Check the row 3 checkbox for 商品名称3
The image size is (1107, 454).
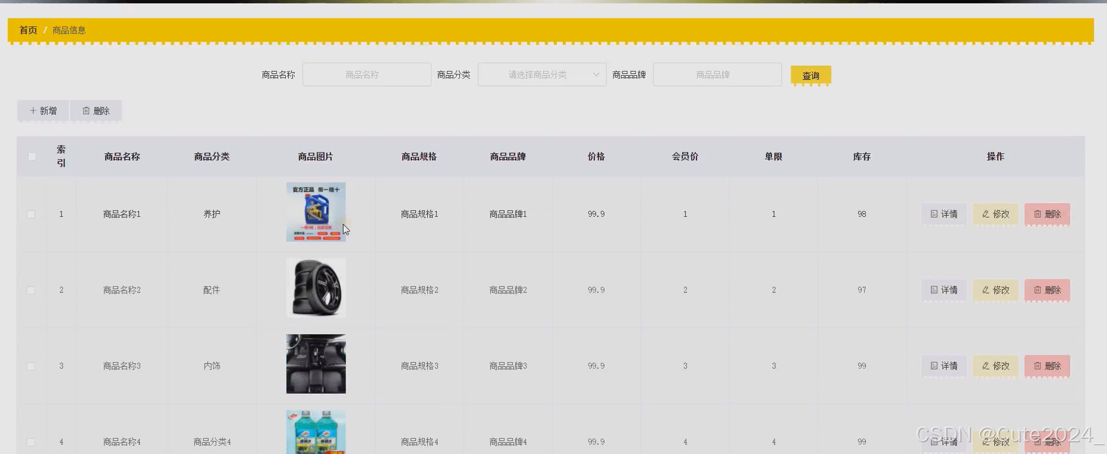(31, 366)
